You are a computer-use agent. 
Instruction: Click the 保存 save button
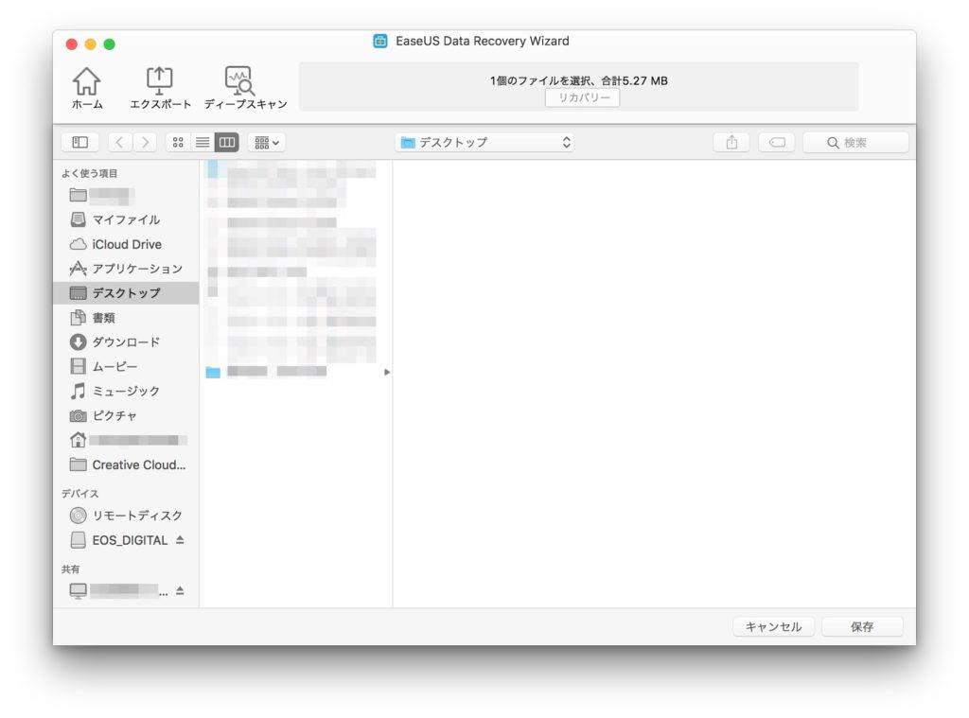click(862, 626)
